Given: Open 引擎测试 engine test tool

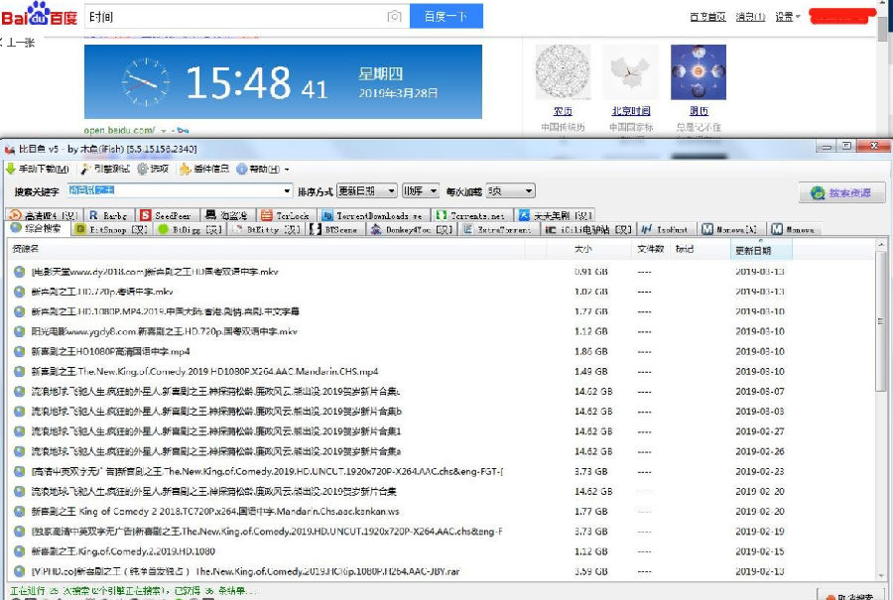Looking at the screenshot, I should [105, 169].
